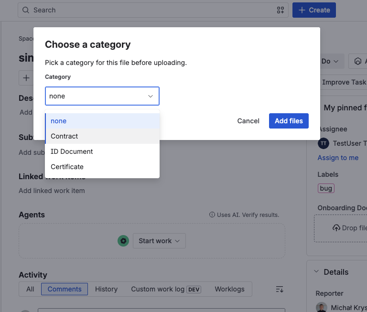Click Cancel in the category dialog

click(248, 121)
